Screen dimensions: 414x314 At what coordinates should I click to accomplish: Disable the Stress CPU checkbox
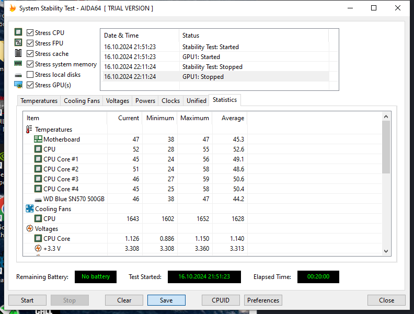[30, 33]
